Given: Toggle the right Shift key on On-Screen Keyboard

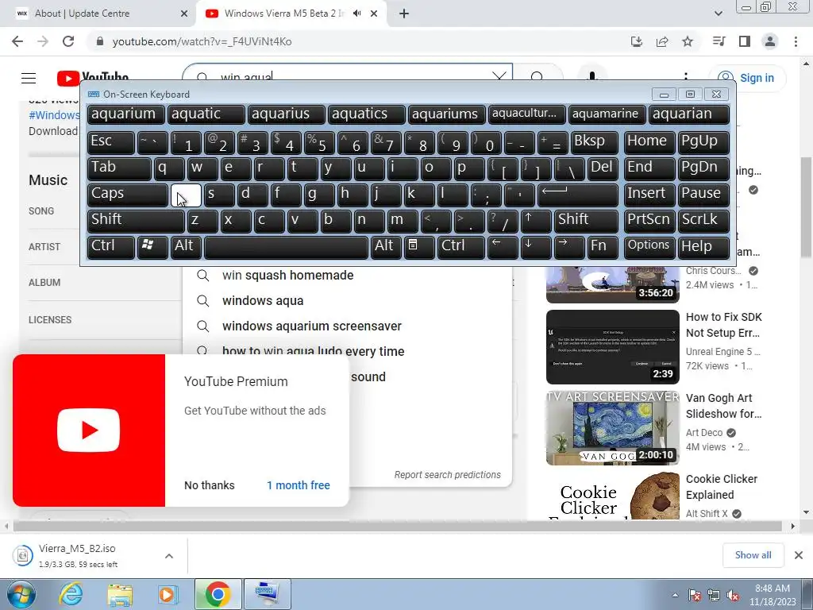Looking at the screenshot, I should 586,221.
